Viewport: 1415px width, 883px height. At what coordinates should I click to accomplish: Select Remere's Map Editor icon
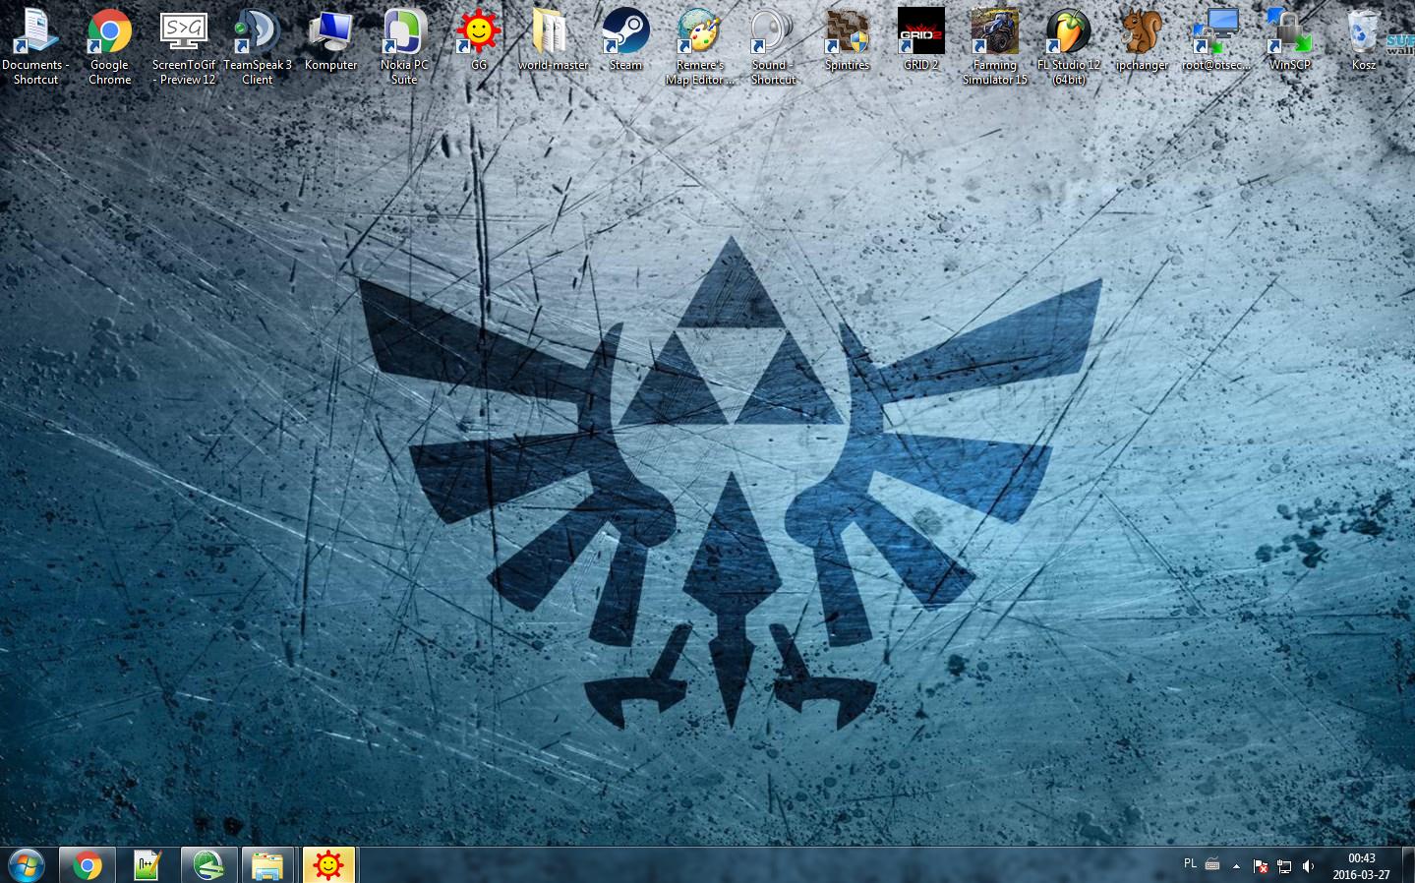tap(699, 44)
